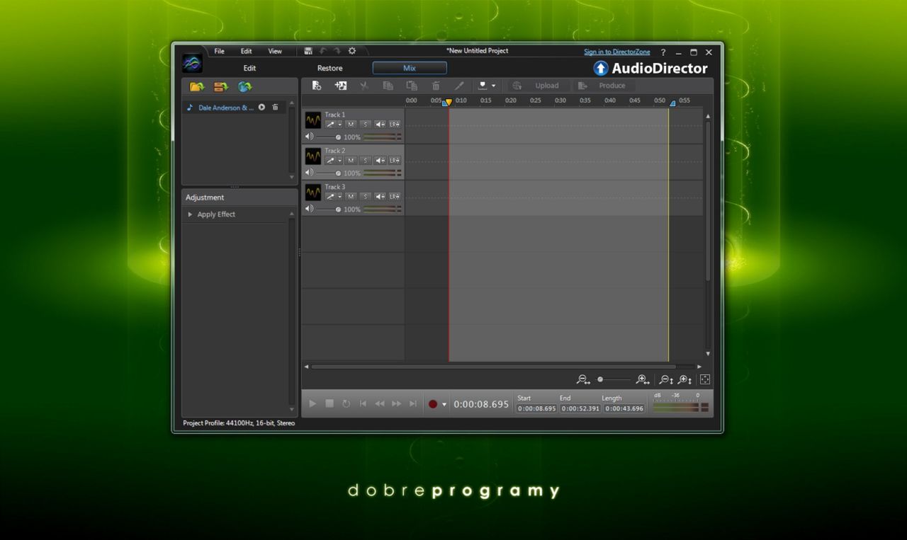Open the record options dropdown arrow
The width and height of the screenshot is (907, 540).
tap(444, 404)
